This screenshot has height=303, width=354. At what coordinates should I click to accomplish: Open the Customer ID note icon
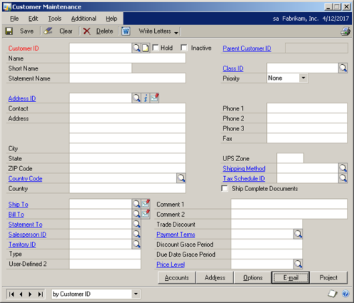[x=145, y=48]
